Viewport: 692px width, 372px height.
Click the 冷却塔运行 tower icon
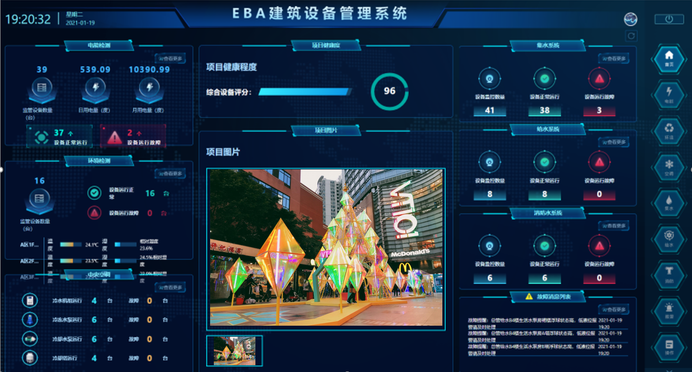coord(30,358)
